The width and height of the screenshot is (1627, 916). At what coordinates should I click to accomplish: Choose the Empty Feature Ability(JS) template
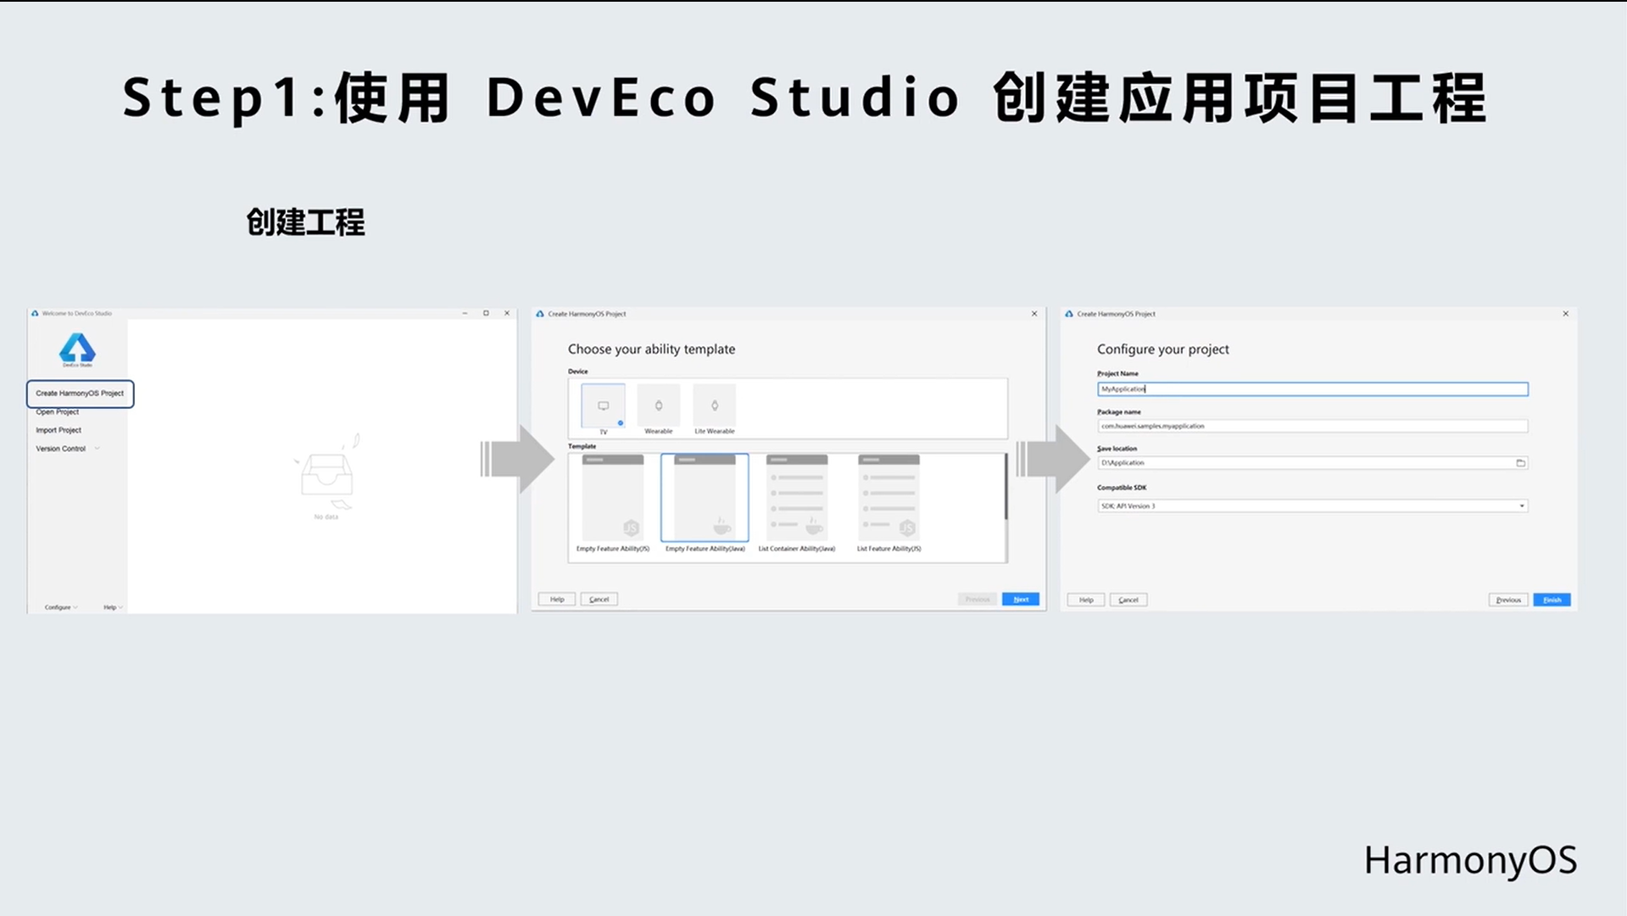613,503
